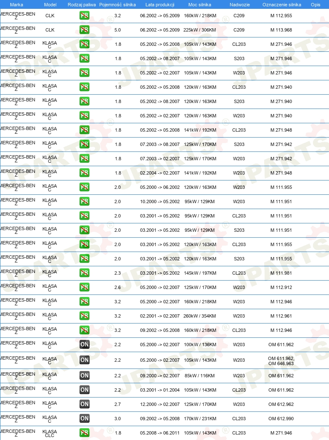Click the petrol icon in the M 112.955 row
The image size is (329, 440).
pos(84,16)
